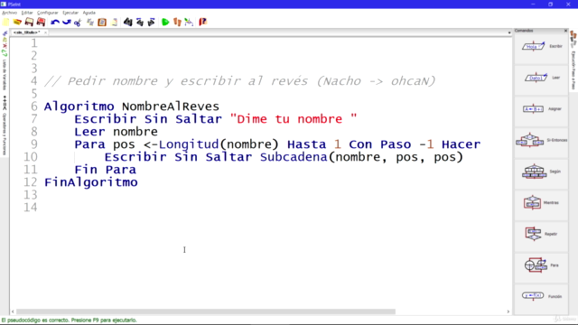Screen dimensions: 578x325
Task: Start step-by-step execution footprints icon
Action: 177,22
